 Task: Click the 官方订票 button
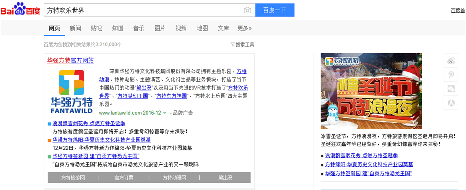coord(124,178)
